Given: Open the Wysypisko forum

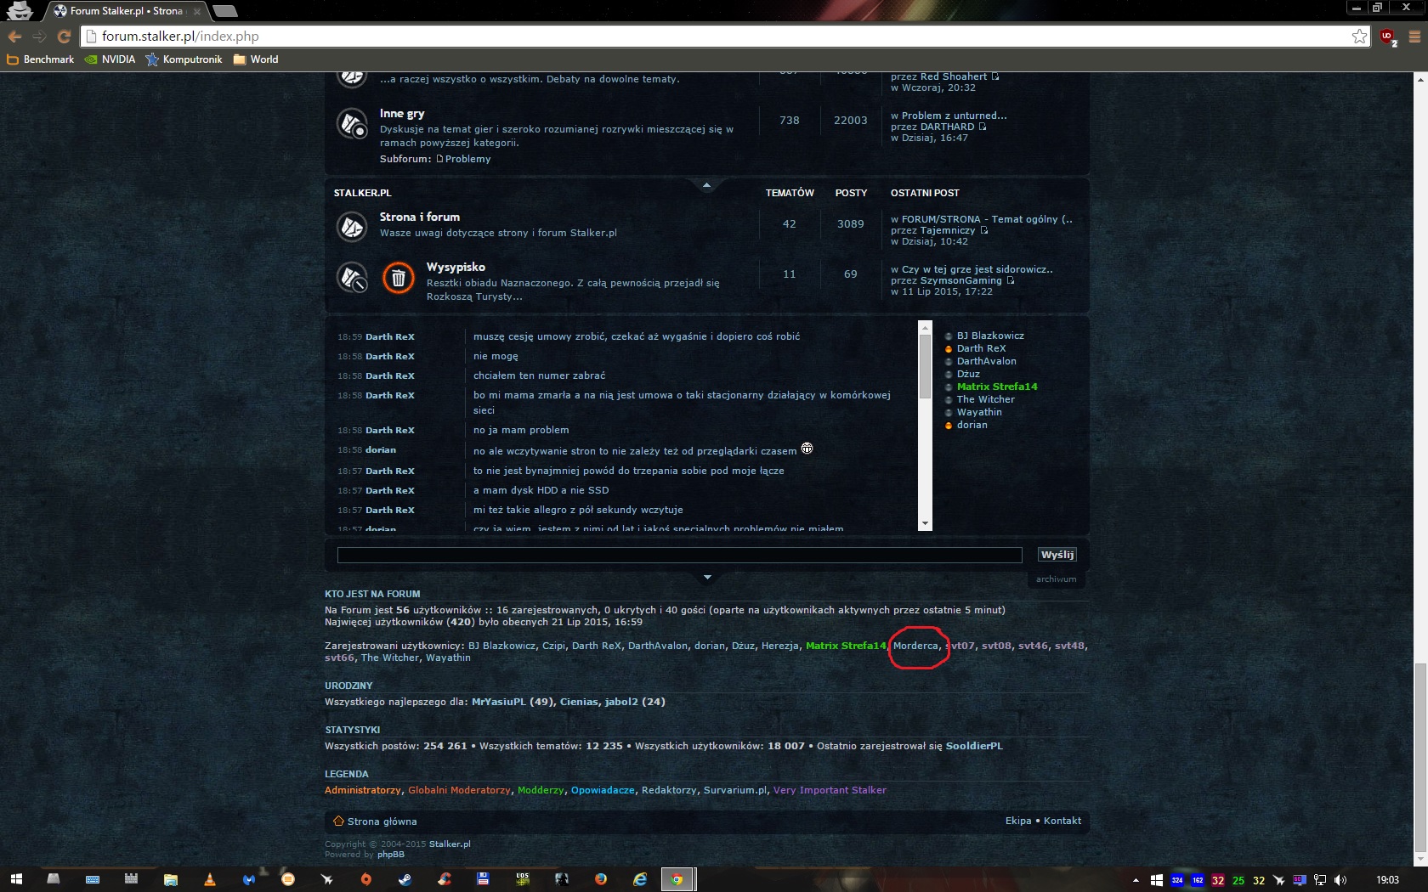Looking at the screenshot, I should tap(456, 268).
